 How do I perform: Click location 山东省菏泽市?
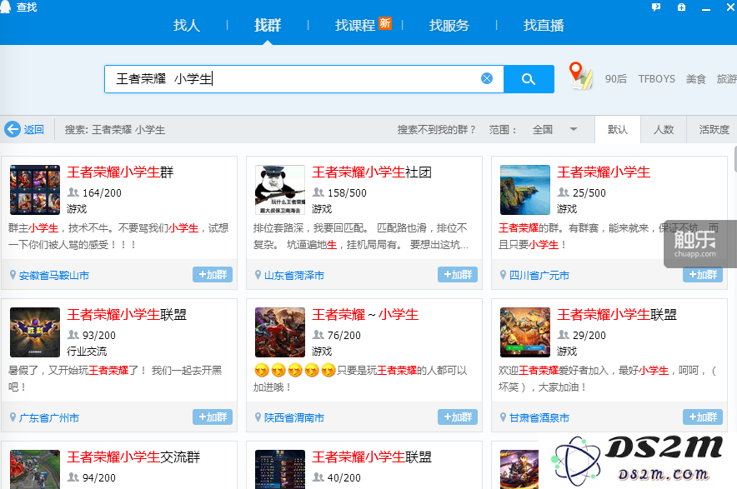tap(294, 276)
